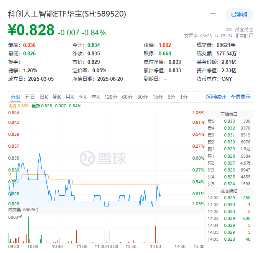Open the three-dot more options menu
The width and height of the screenshot is (258, 253).
coord(213,13)
